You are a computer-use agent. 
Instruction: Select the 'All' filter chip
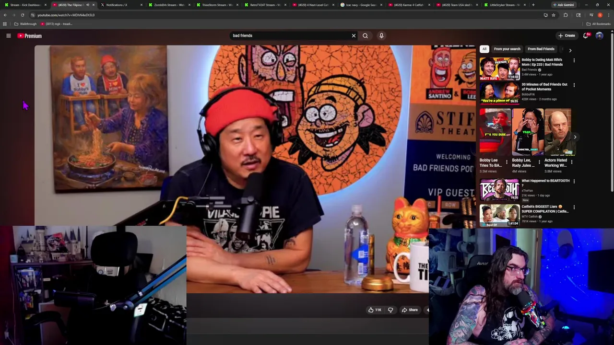pos(484,49)
